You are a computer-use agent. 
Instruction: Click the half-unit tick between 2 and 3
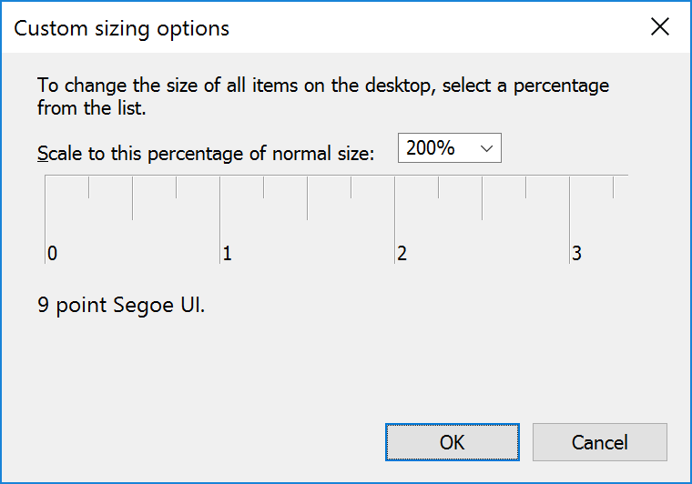coord(482,197)
